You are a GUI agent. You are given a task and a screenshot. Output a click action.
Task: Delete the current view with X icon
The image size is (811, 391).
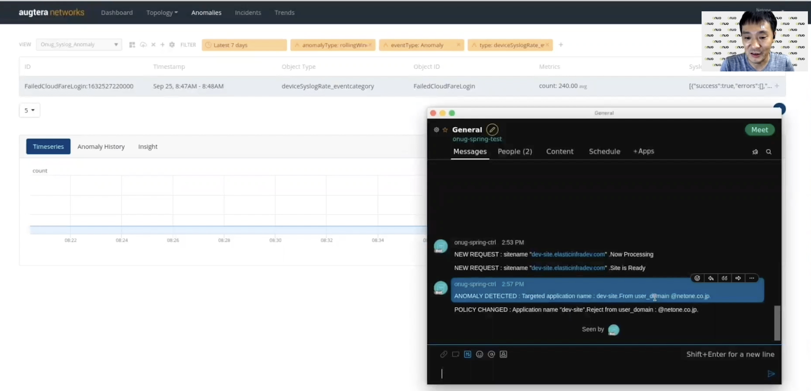[153, 45]
